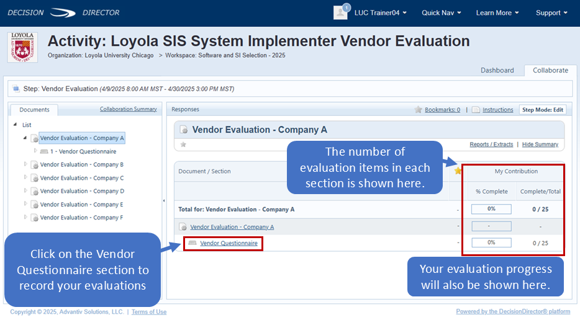
Task: Open the Instructions link
Action: 497,110
